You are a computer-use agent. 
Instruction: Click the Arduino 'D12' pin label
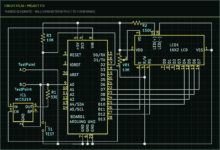click(102, 114)
